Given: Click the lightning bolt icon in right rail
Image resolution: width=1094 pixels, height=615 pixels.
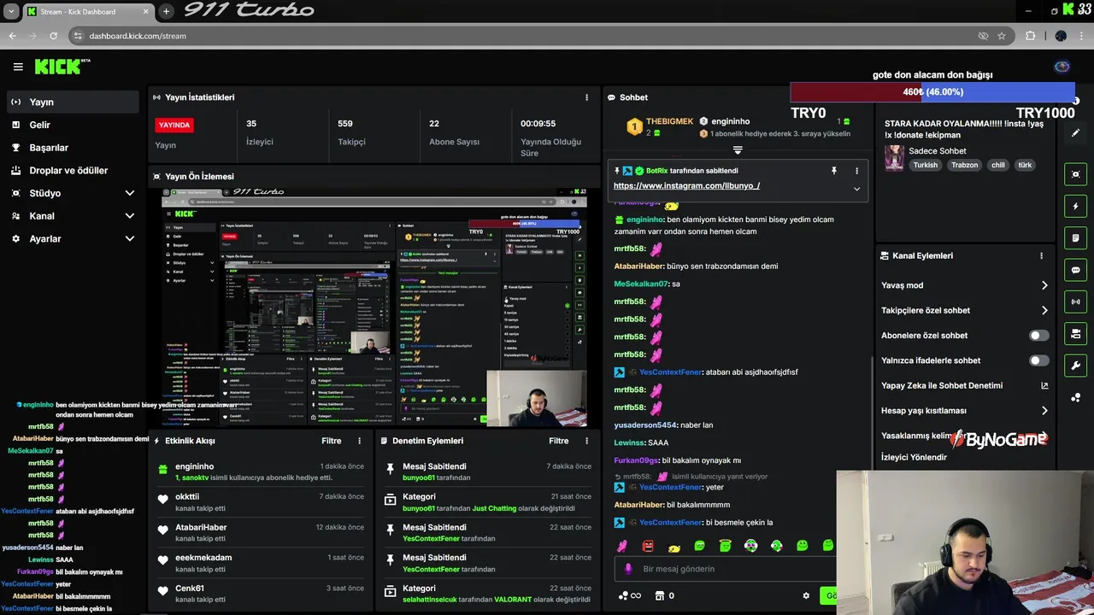Looking at the screenshot, I should [x=1075, y=206].
